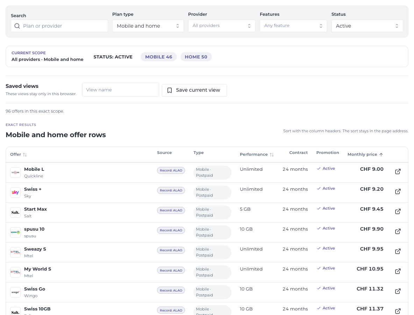This screenshot has width=414, height=315.
Task: Click Save current view button
Action: point(194,90)
